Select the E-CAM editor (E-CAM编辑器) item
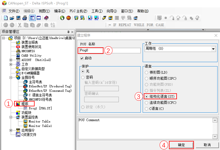This screenshot has width=220, height=150. [x=30, y=73]
